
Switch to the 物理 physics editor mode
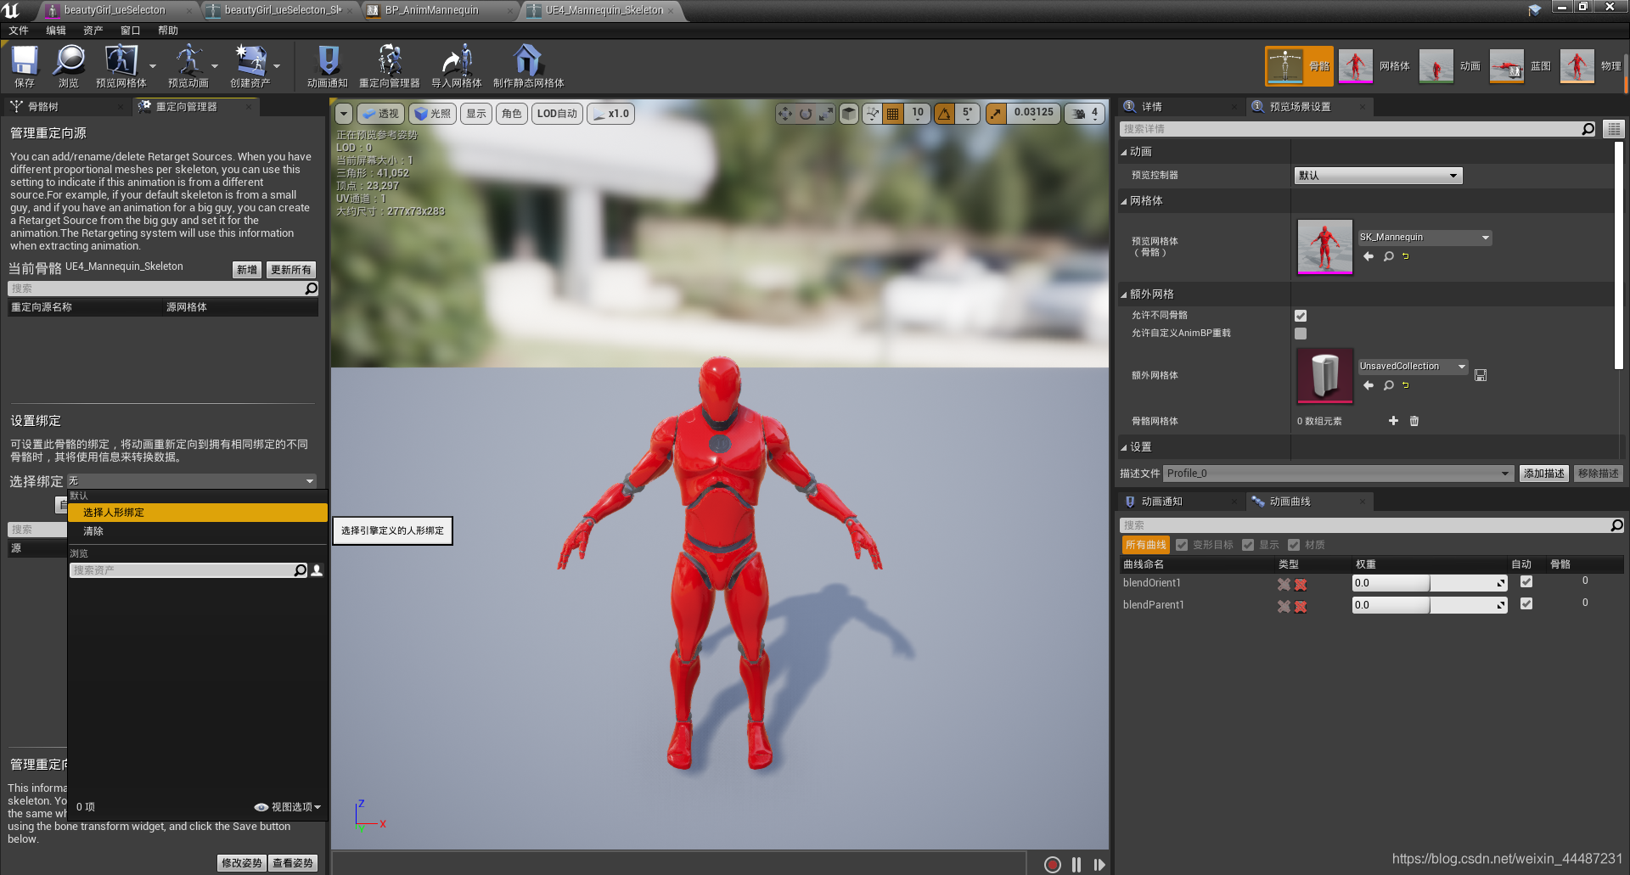coord(1592,66)
